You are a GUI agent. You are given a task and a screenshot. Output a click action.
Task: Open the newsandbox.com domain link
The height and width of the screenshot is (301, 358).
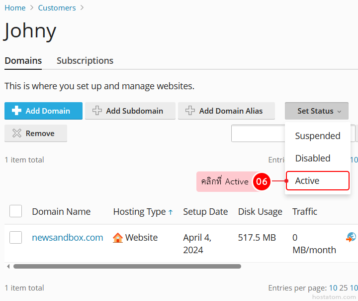[x=67, y=237]
